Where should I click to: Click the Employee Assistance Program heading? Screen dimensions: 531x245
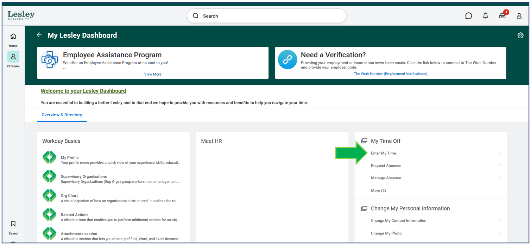click(112, 55)
